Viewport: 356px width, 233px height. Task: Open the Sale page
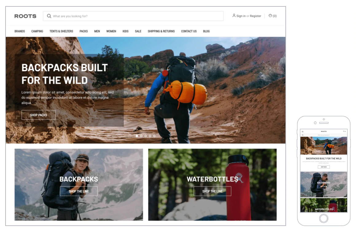(x=138, y=31)
